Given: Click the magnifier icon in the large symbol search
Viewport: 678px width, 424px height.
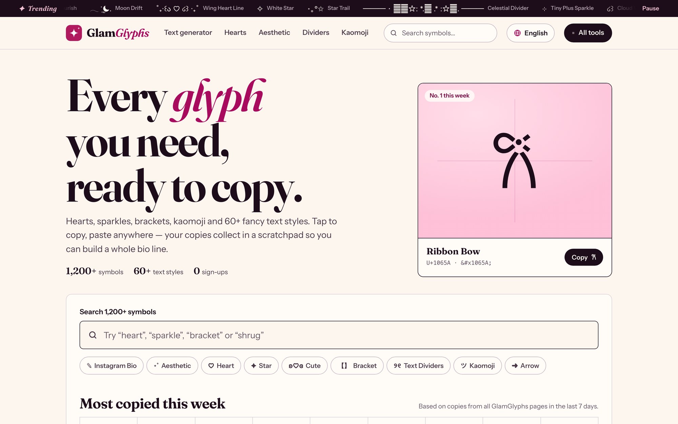Looking at the screenshot, I should point(93,335).
